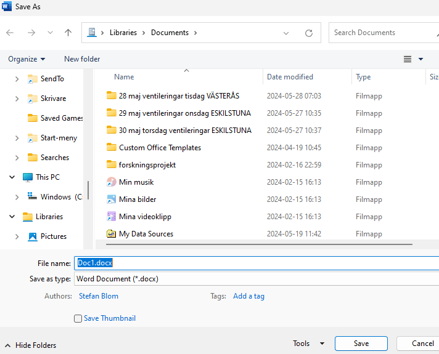The image size is (439, 354).
Task: Click the Mina bilder shortcut icon
Action: 111,199
